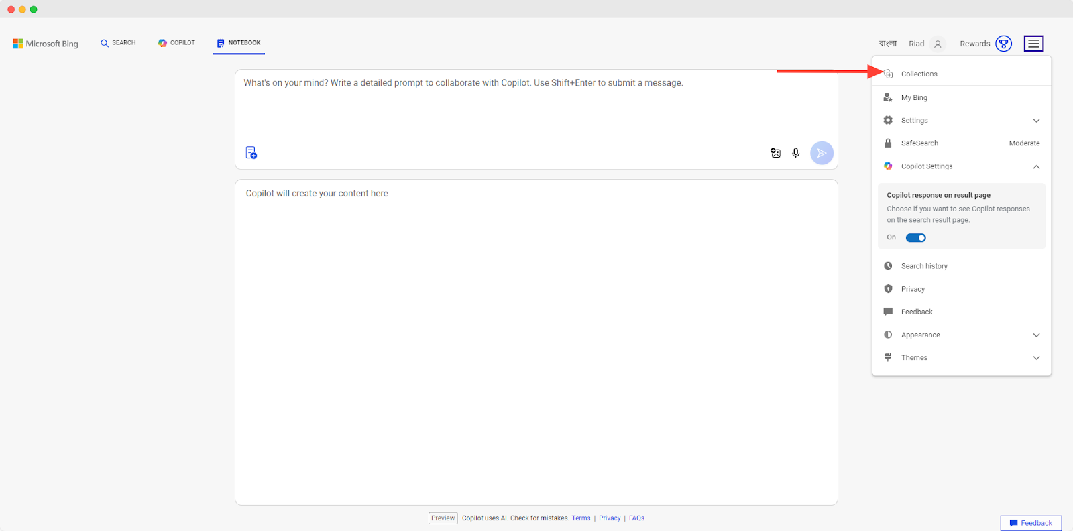Viewport: 1073px width, 531px height.
Task: Change SafeSearch Moderate value
Action: (x=1024, y=143)
